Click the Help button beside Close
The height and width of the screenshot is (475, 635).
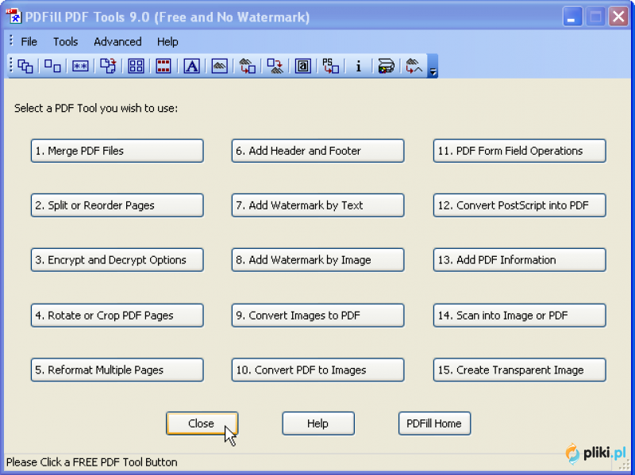tap(318, 423)
